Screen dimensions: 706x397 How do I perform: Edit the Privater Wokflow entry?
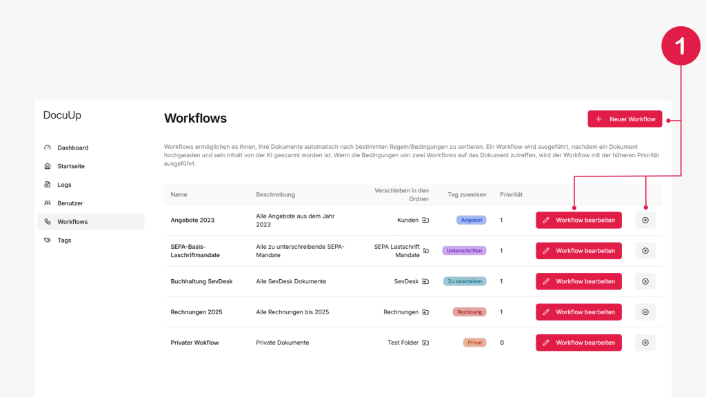click(x=578, y=343)
